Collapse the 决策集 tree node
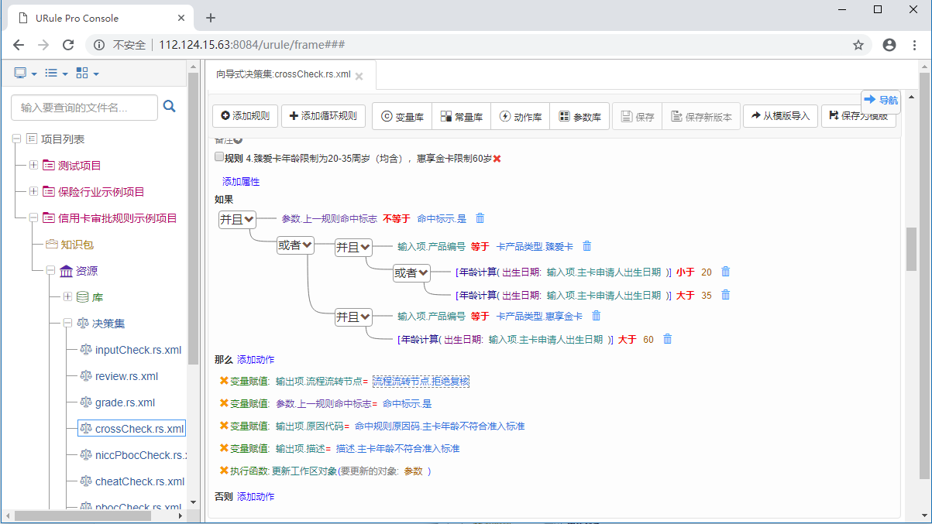 pyautogui.click(x=67, y=323)
